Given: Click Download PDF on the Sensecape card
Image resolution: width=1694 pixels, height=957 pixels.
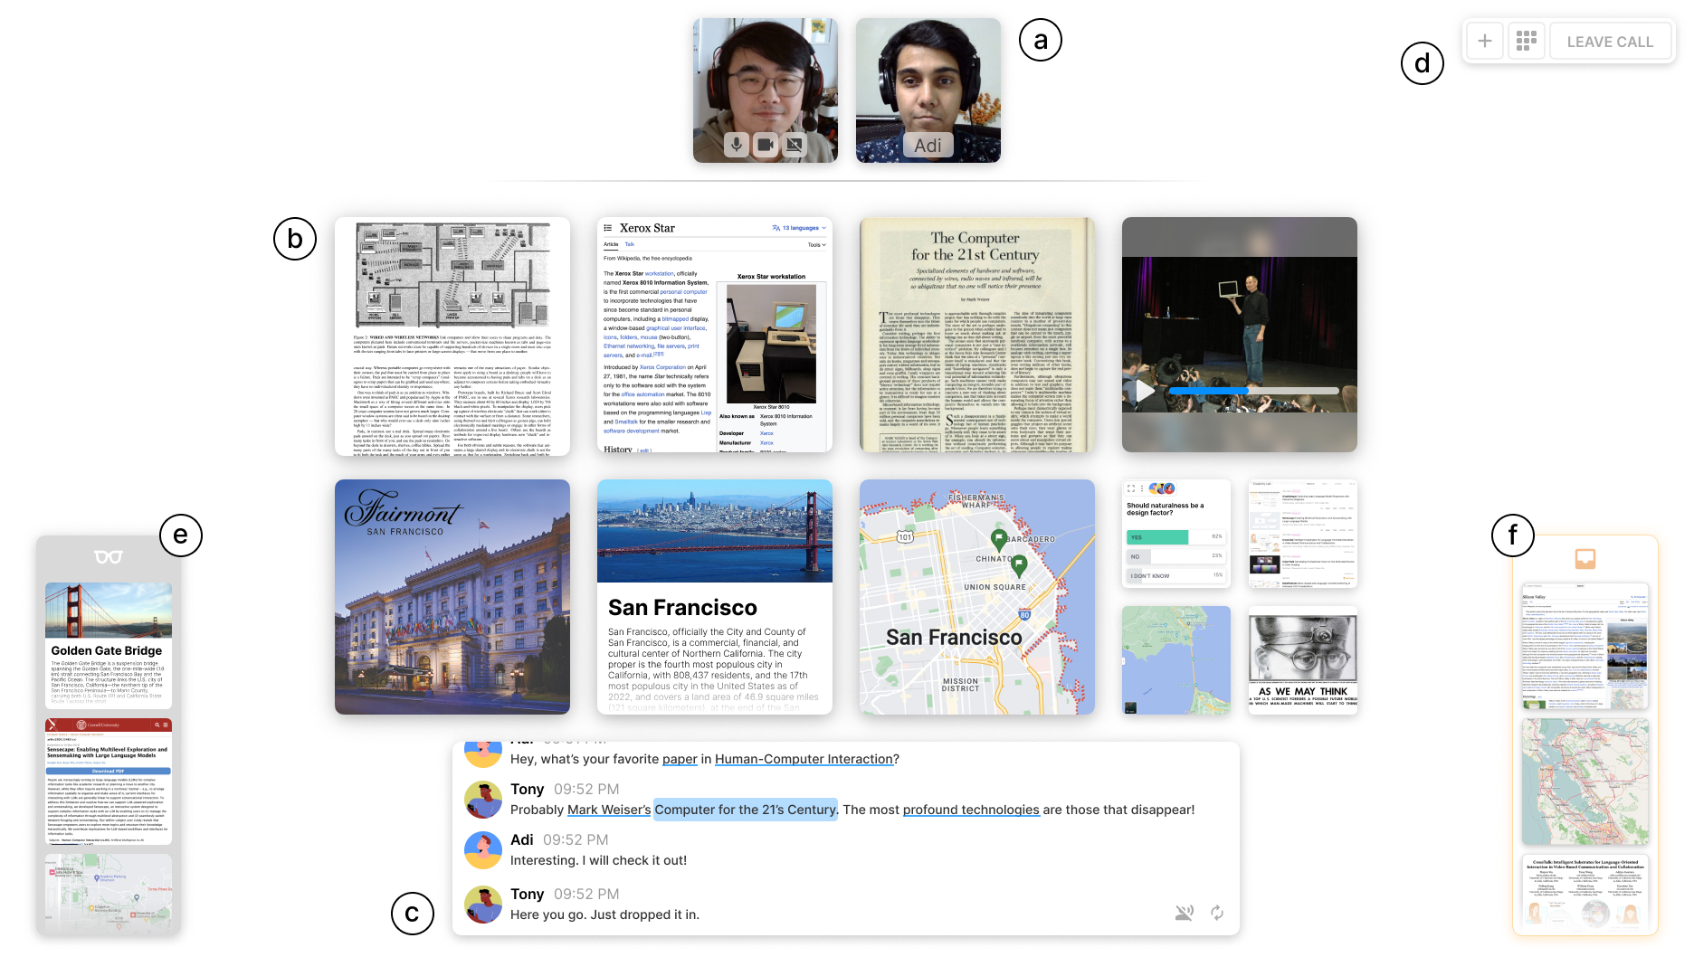Looking at the screenshot, I should 109,772.
